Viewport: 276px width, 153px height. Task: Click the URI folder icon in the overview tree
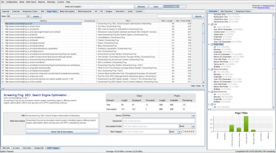point(212,24)
